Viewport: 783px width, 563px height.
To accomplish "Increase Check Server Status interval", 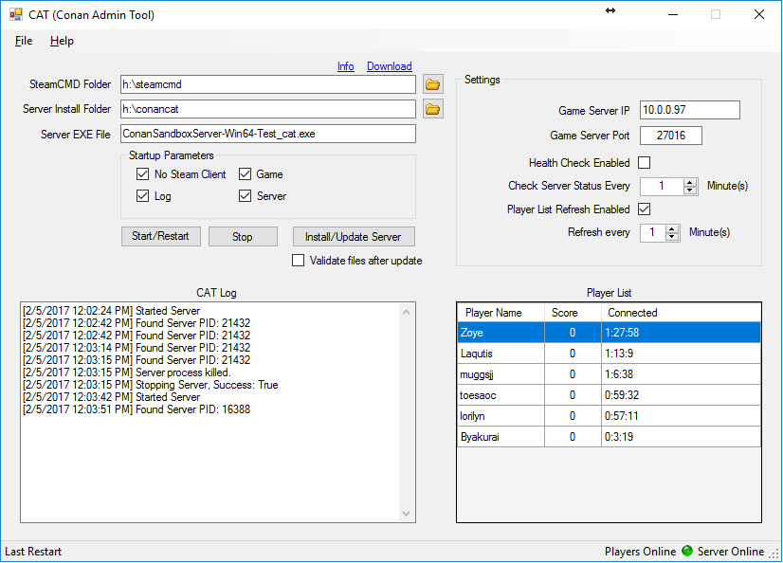I will pyautogui.click(x=690, y=182).
